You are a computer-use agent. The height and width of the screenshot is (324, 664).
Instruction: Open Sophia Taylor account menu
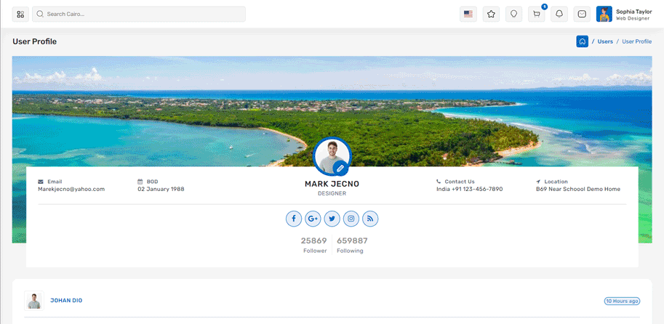click(624, 14)
